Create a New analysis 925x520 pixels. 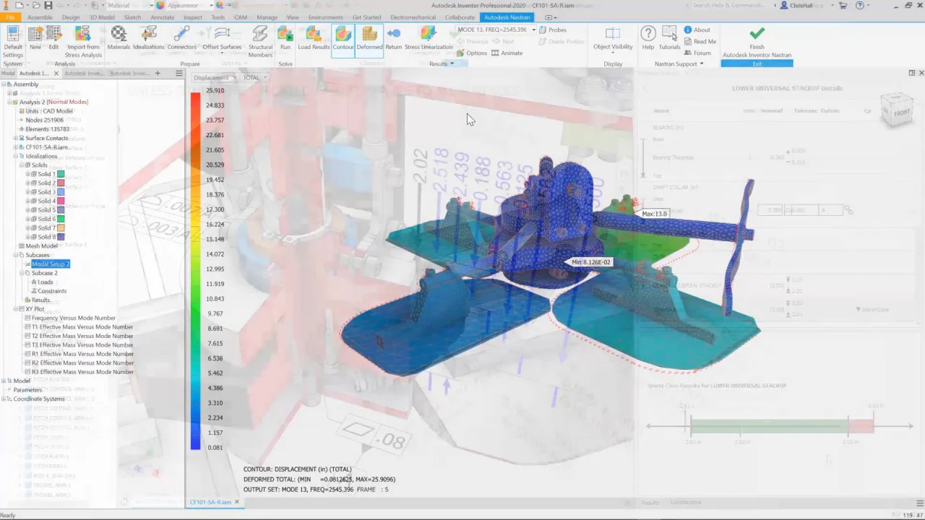click(35, 38)
